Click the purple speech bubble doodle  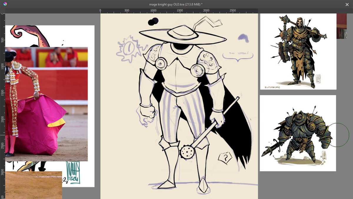[239, 55]
